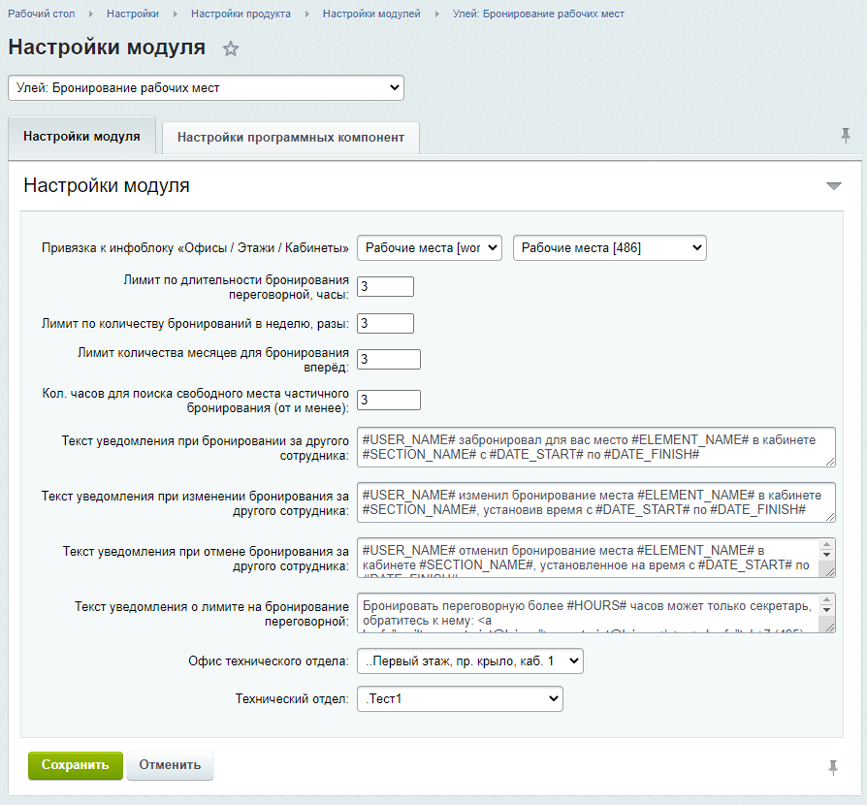
Task: Click the breadcrumb arrow after Настройки продукта
Action: coord(306,14)
